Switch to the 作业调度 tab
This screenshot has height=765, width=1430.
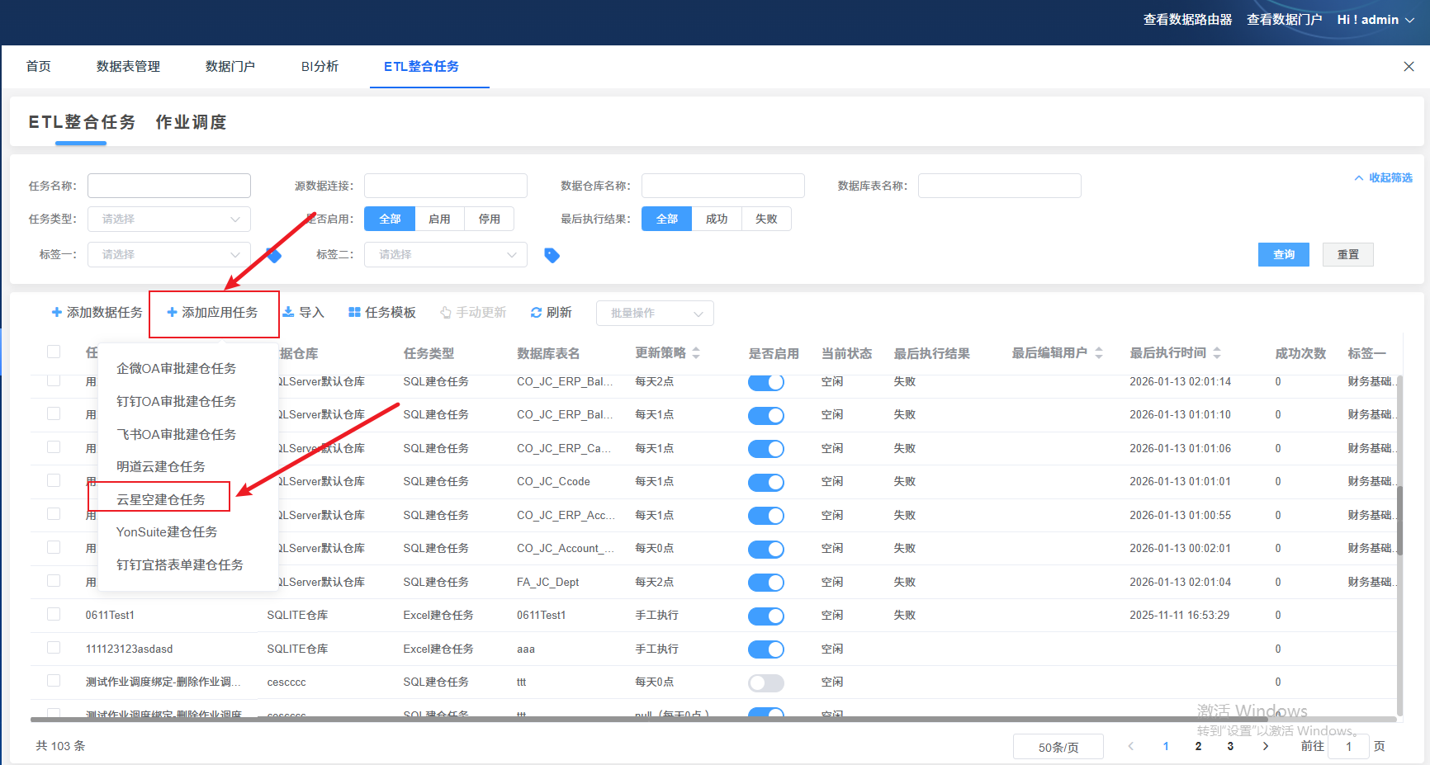point(191,122)
